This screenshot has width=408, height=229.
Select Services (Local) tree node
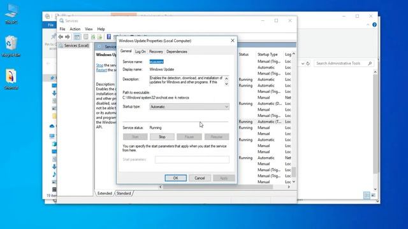coord(74,45)
